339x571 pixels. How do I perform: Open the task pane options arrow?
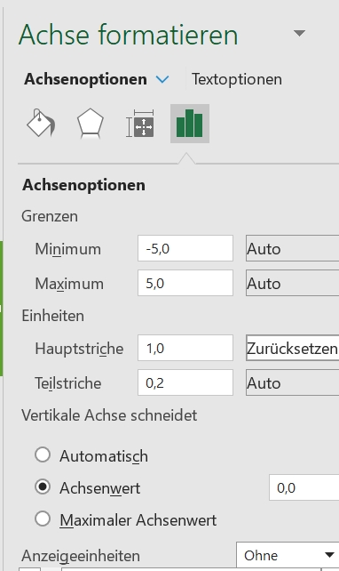[299, 34]
